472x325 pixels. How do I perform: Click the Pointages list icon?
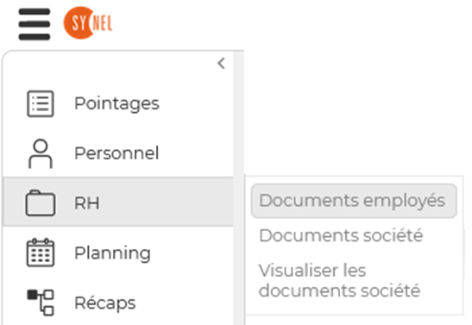click(x=41, y=103)
